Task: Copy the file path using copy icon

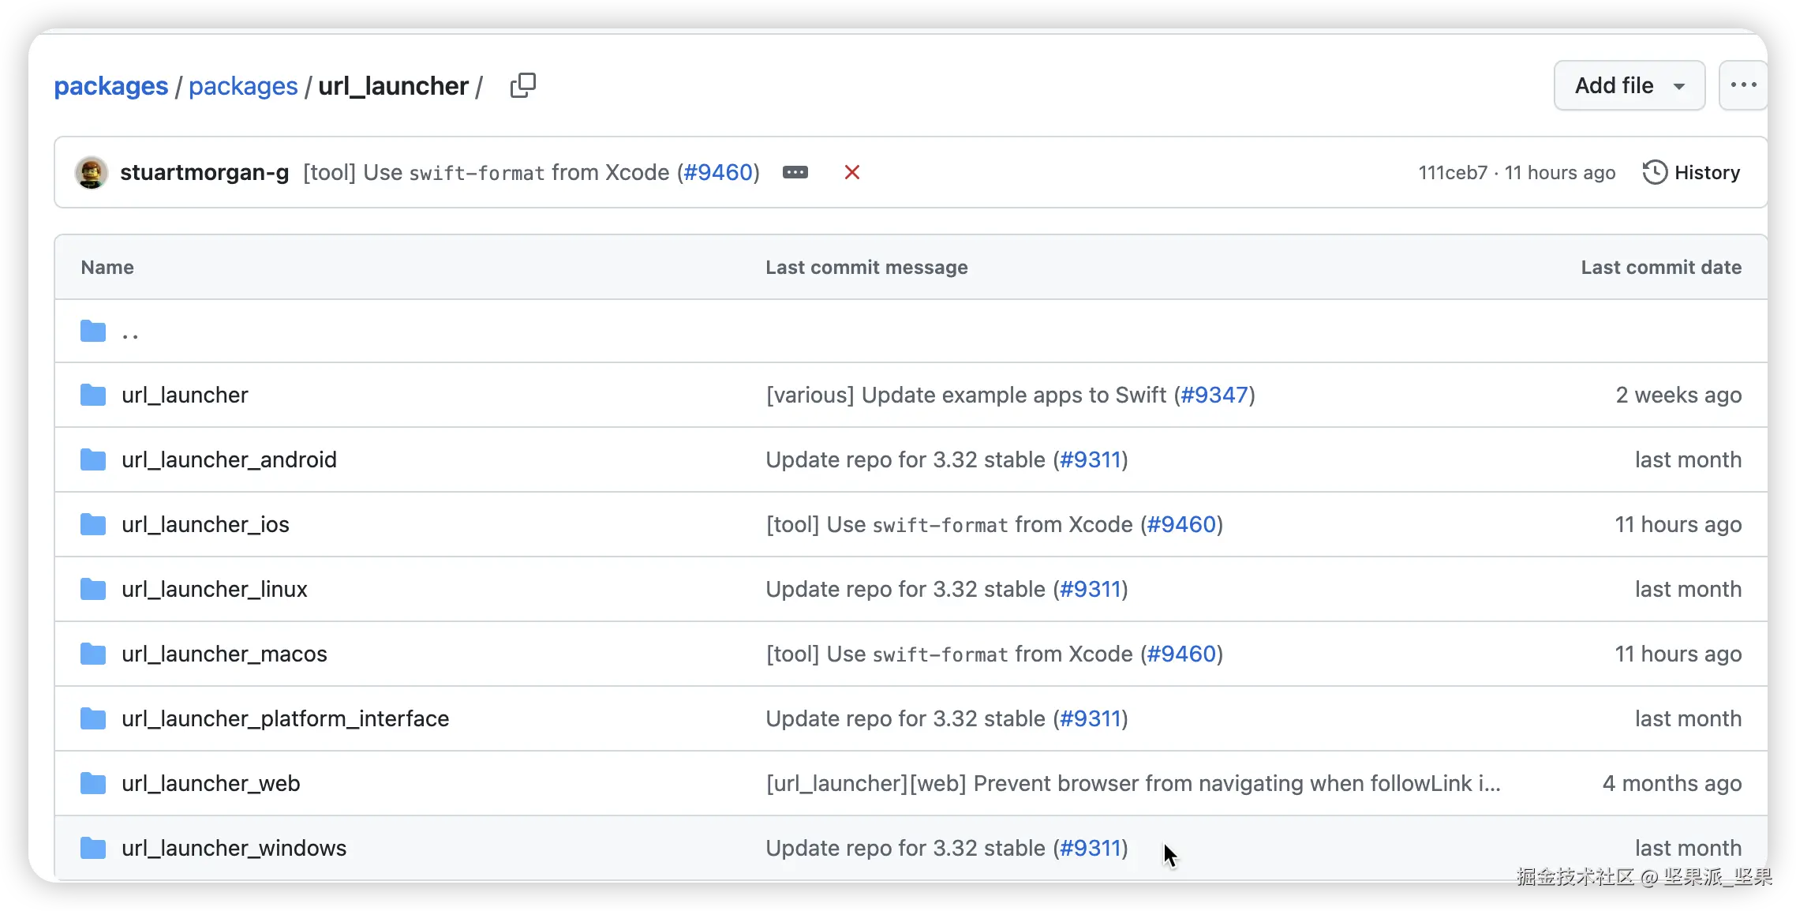Action: (522, 85)
